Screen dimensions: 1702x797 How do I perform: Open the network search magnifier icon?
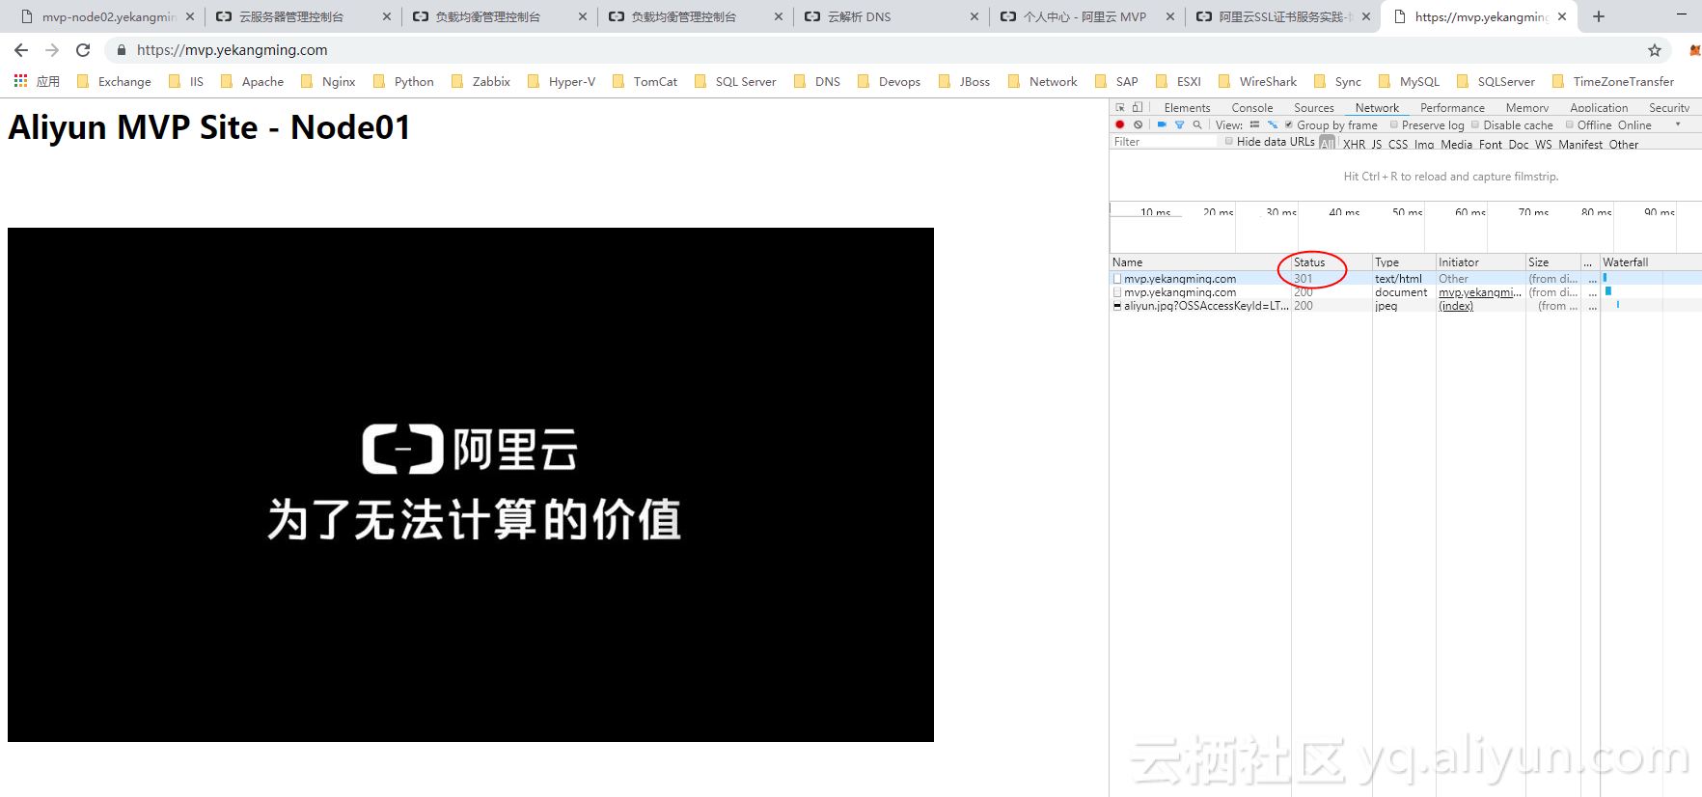tap(1197, 124)
